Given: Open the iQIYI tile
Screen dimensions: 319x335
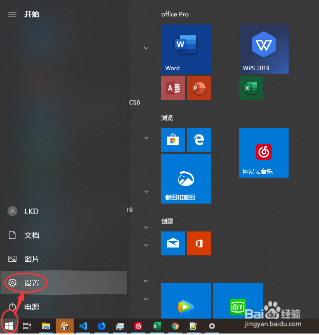Looking at the screenshot, I should pyautogui.click(x=238, y=301).
